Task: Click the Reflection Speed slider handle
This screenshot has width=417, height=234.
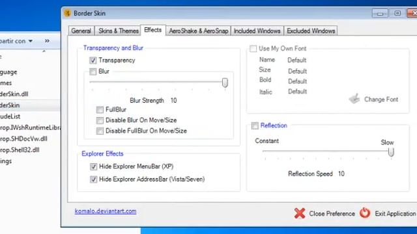Action: pyautogui.click(x=391, y=152)
